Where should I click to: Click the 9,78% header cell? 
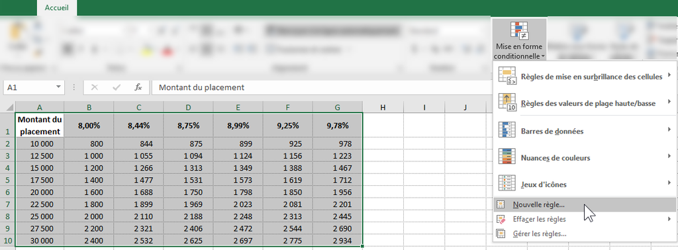click(338, 125)
